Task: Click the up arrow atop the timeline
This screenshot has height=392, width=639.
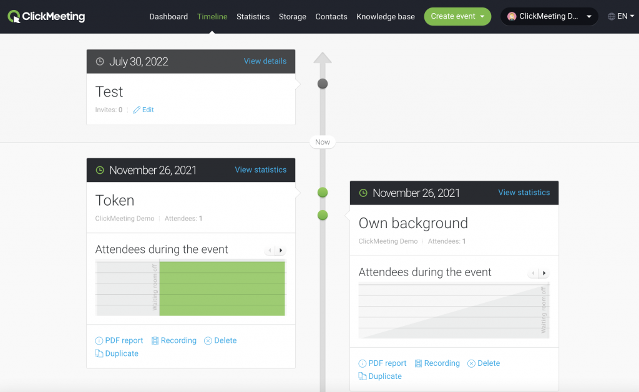Action: (323, 58)
